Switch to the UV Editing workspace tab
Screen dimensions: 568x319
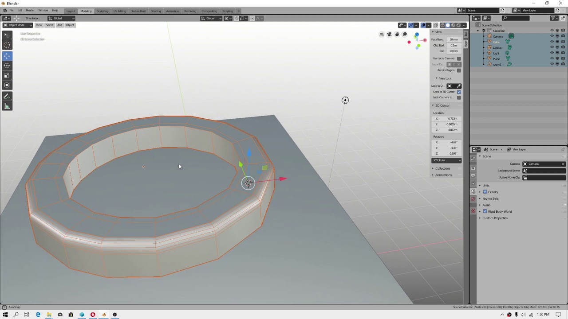click(x=119, y=11)
